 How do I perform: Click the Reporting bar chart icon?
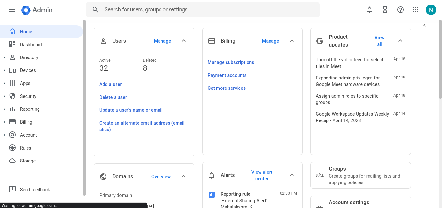[12, 109]
